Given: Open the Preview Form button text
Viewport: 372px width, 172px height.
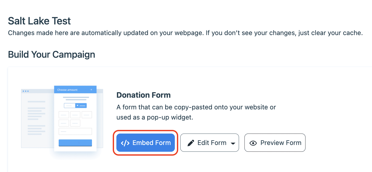Looking at the screenshot, I should [x=281, y=143].
